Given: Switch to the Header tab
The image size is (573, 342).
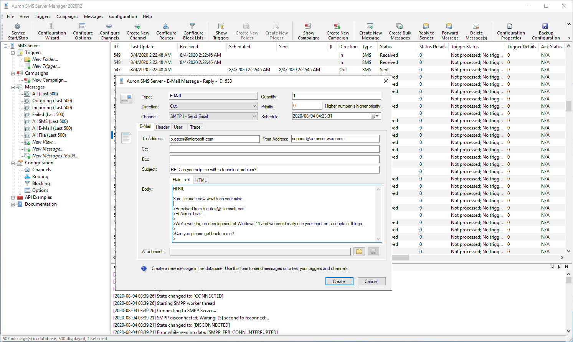Looking at the screenshot, I should pos(162,127).
